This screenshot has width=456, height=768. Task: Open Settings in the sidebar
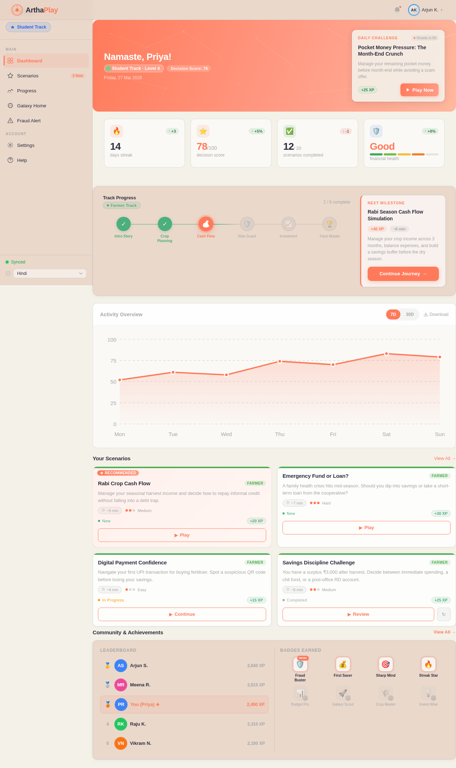tap(46, 145)
